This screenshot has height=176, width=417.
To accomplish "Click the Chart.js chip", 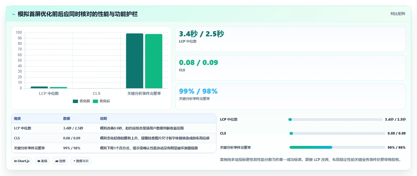I will [x=22, y=161].
